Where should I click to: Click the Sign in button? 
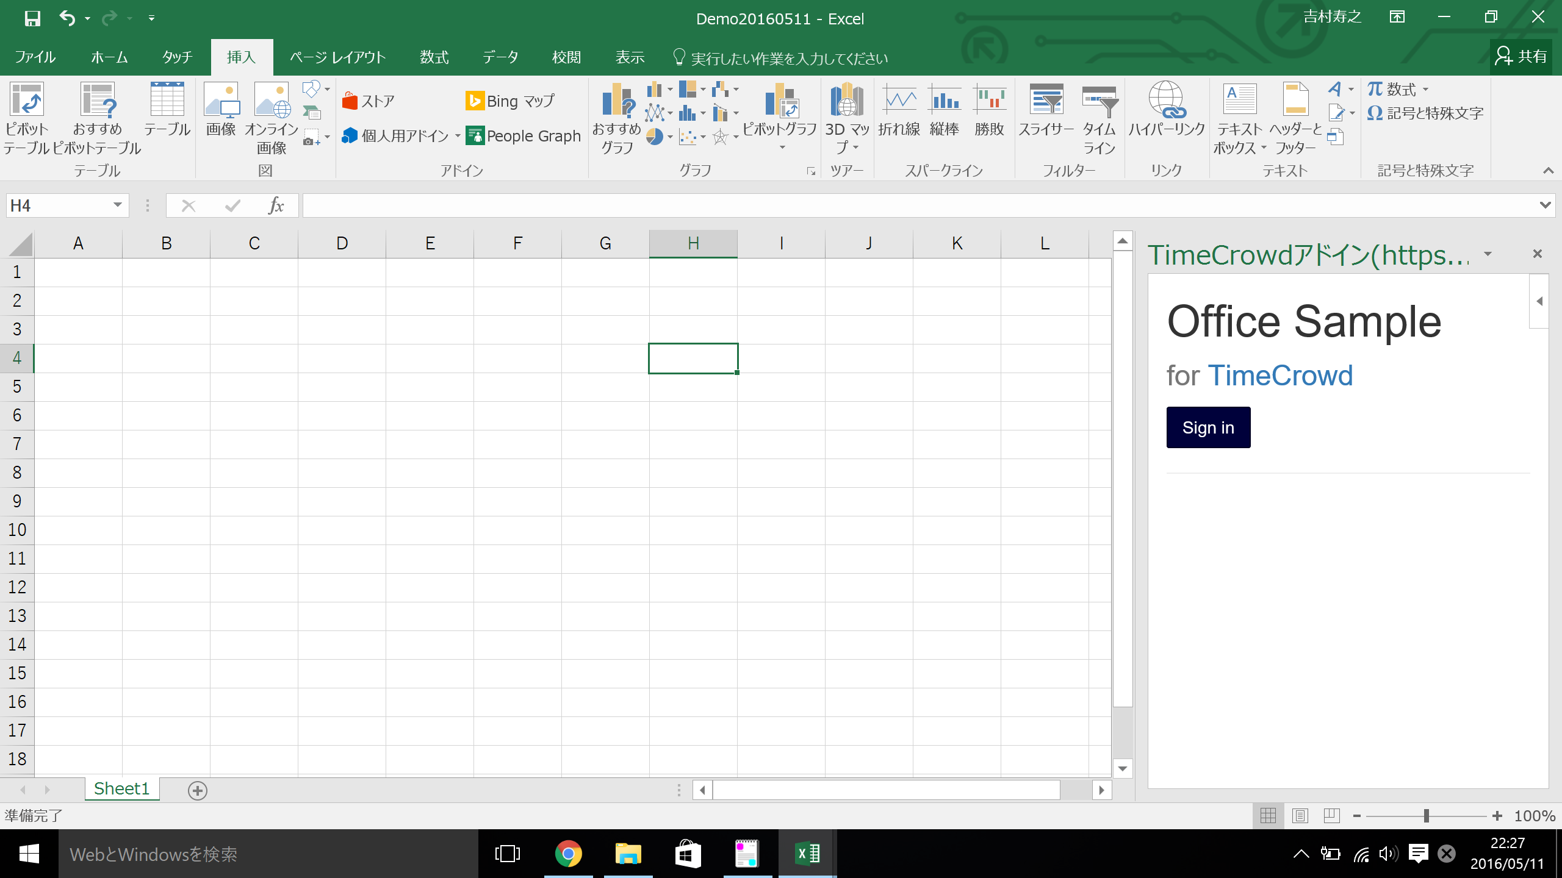[x=1208, y=427]
